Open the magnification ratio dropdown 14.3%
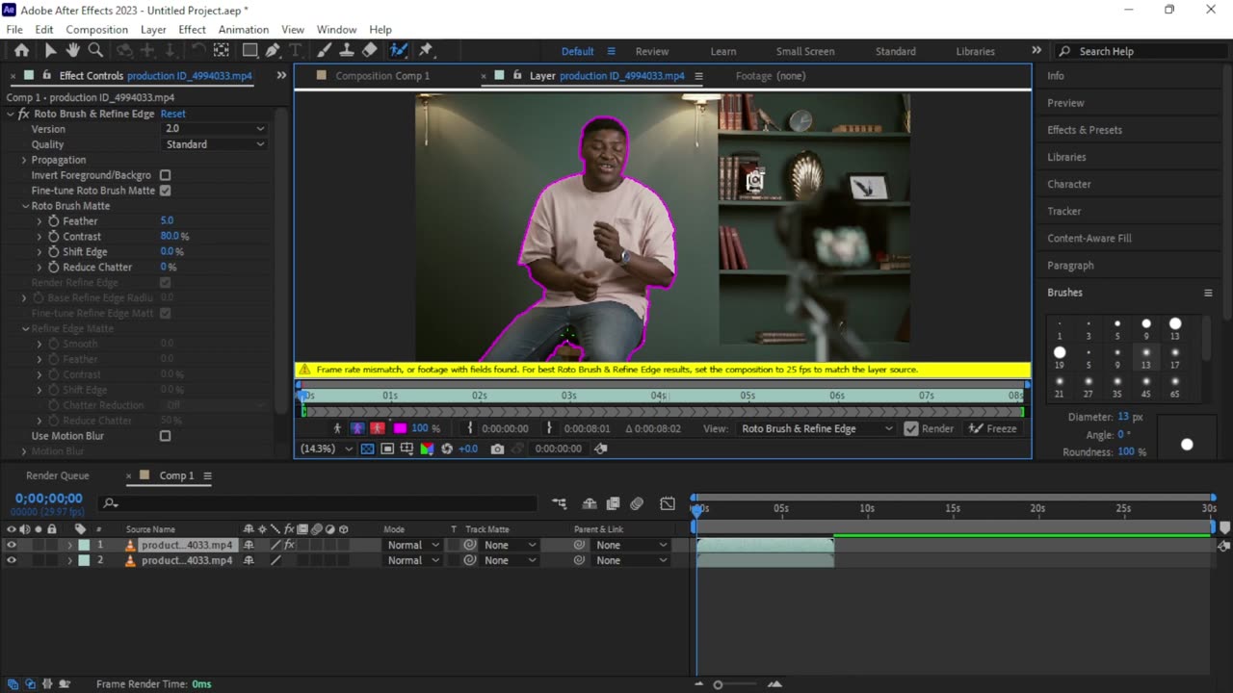Viewport: 1233px width, 693px height. tap(328, 449)
